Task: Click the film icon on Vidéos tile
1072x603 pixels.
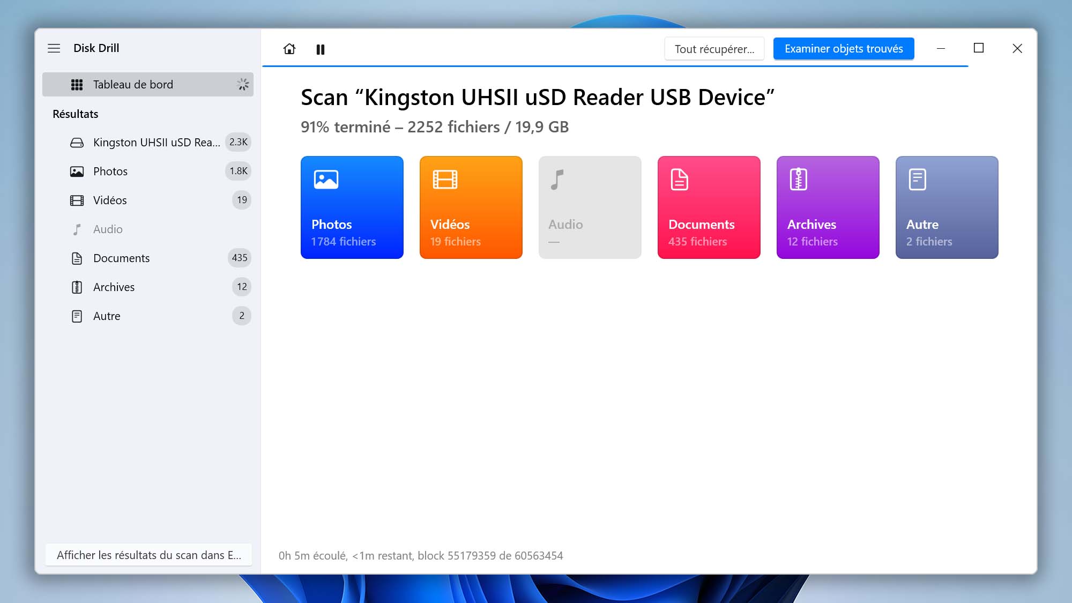Action: tap(445, 180)
